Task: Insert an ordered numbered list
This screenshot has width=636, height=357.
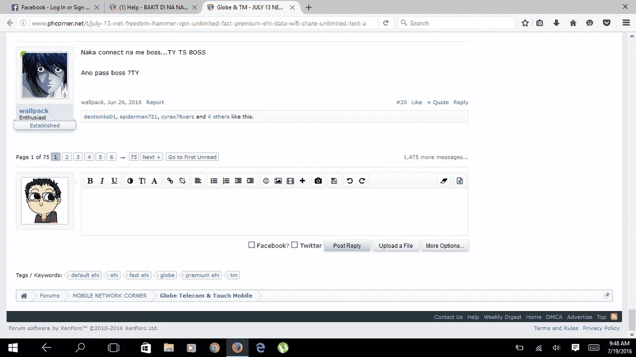Action: (x=226, y=181)
